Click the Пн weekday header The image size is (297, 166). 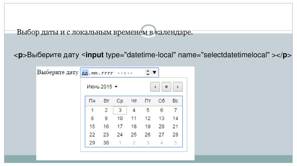click(92, 101)
